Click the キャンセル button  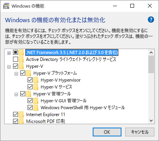click(x=140, y=132)
